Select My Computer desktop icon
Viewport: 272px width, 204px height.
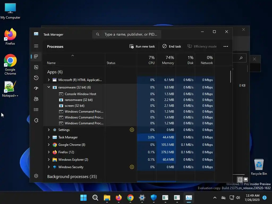pyautogui.click(x=10, y=11)
